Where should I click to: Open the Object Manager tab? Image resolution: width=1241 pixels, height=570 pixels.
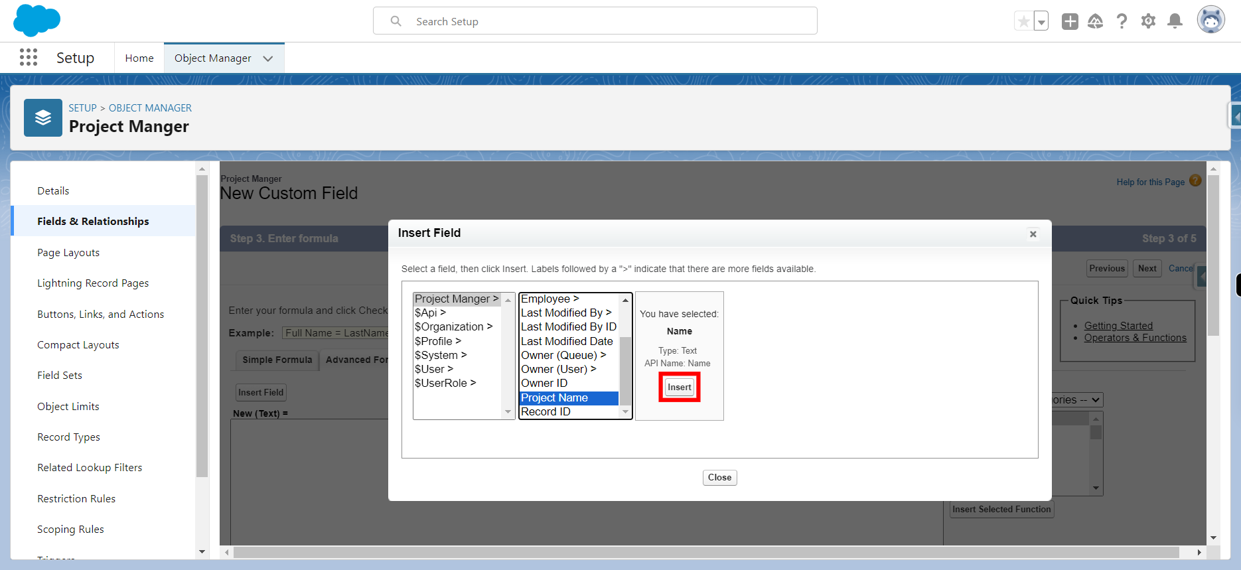(x=213, y=58)
